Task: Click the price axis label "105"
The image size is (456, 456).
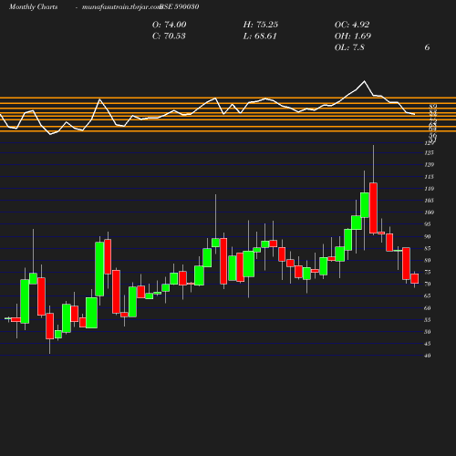Action: pos(429,201)
